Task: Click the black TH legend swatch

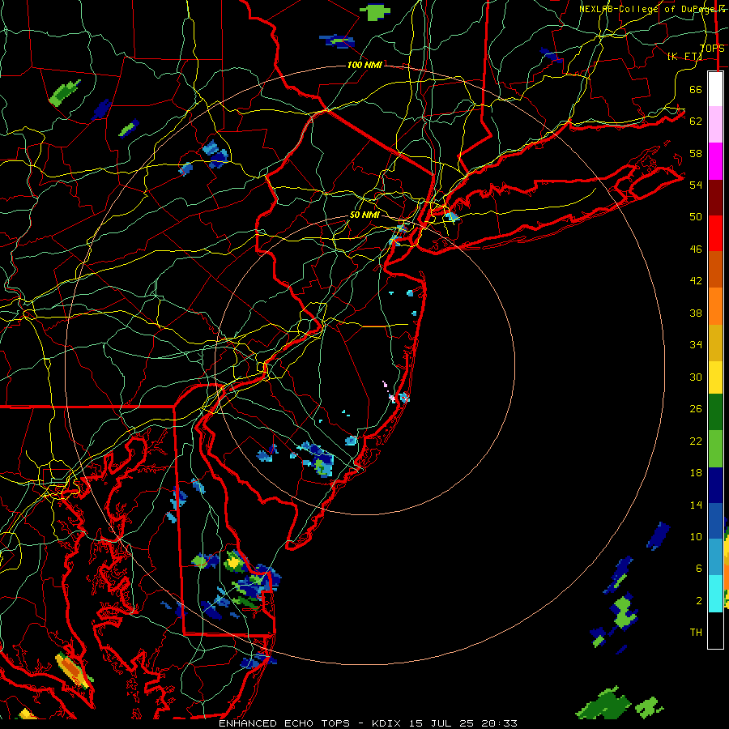Action: click(715, 630)
